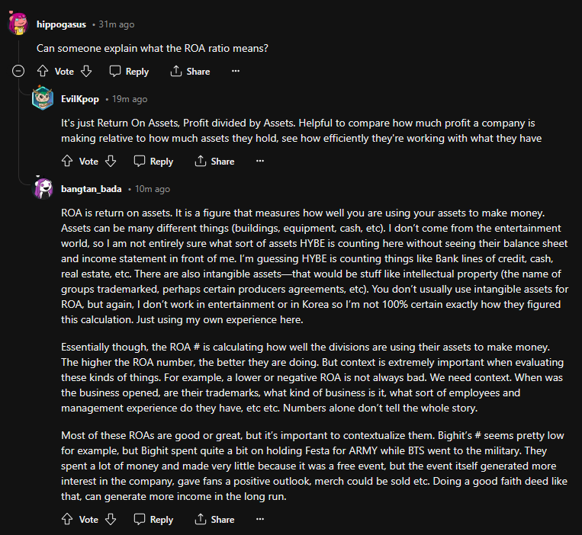The image size is (582, 535).
Task: Downvote bangtan_bada's comment
Action: pyautogui.click(x=111, y=519)
